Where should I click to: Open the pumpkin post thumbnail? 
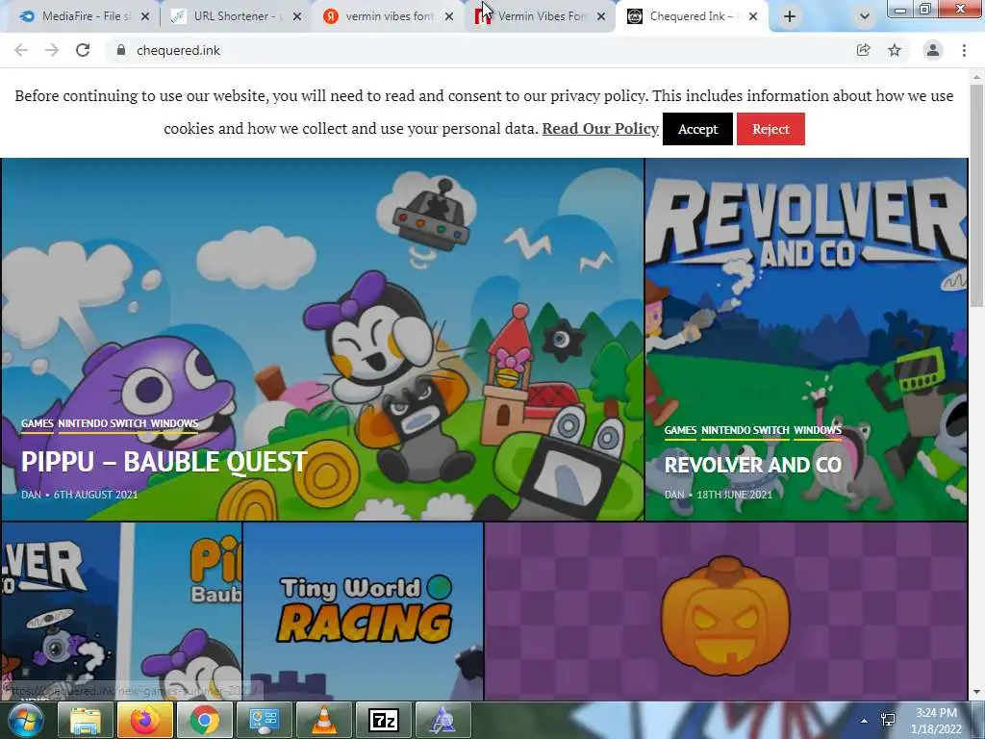click(725, 611)
